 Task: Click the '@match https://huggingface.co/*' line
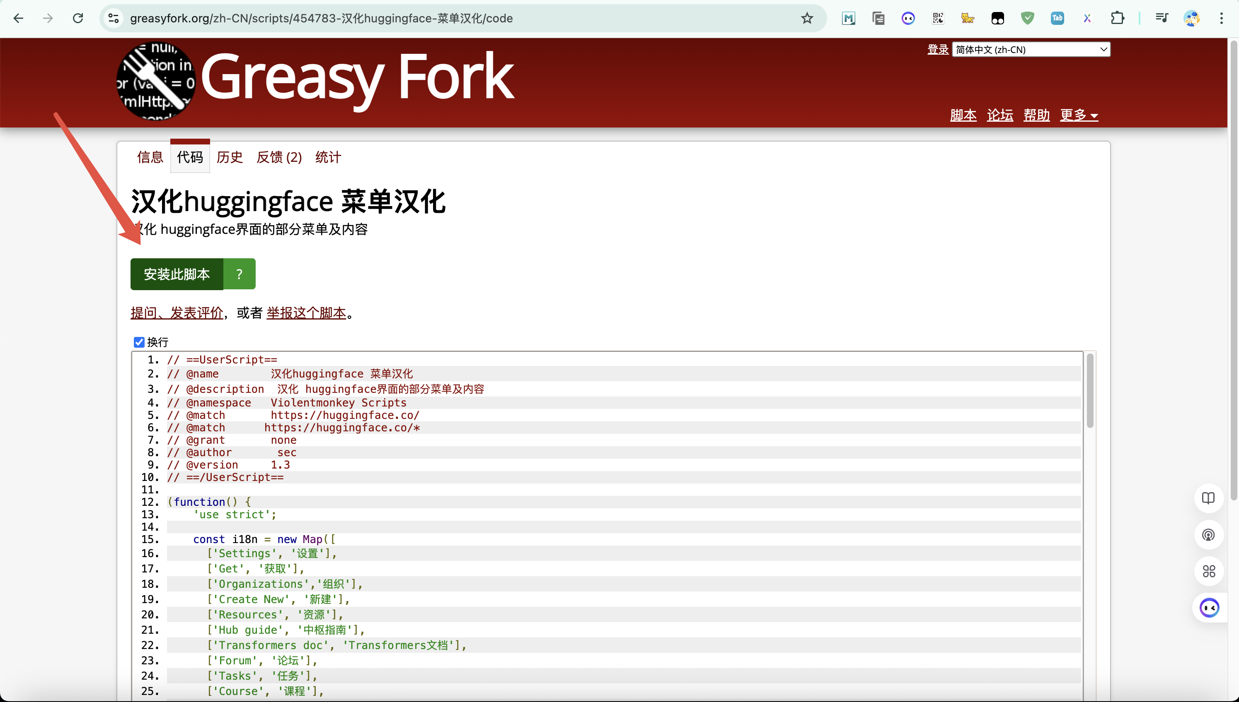pos(293,428)
